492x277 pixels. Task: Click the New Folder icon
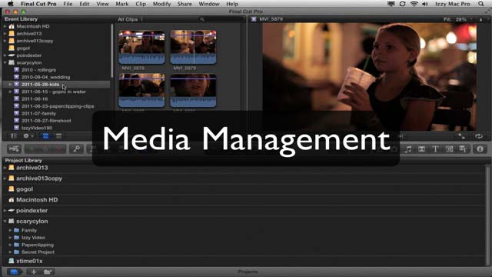pos(48,272)
